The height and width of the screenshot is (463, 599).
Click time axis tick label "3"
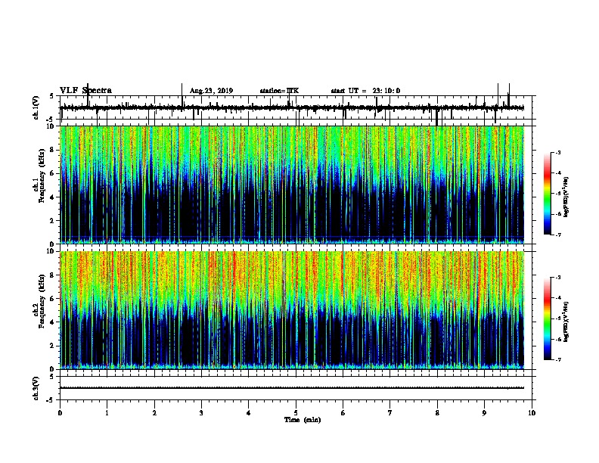[x=201, y=413]
